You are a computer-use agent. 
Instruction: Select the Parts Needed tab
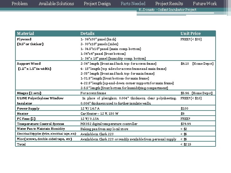tap(133, 4)
